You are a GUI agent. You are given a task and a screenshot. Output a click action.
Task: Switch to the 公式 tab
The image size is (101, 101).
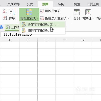(30, 4)
